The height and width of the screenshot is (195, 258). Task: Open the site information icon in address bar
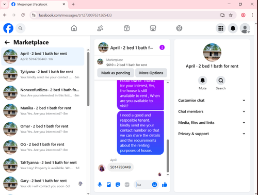(34, 15)
